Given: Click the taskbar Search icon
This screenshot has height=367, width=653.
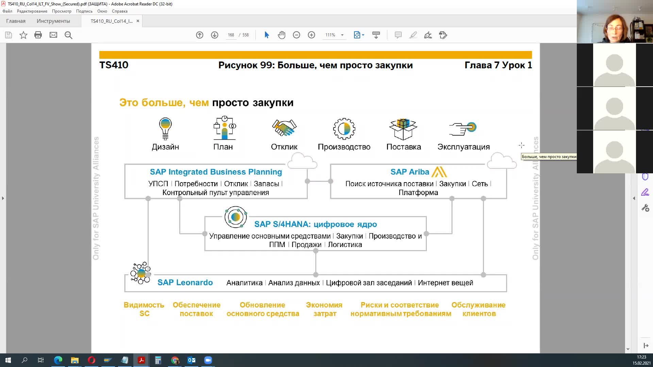Looking at the screenshot, I should (24, 360).
